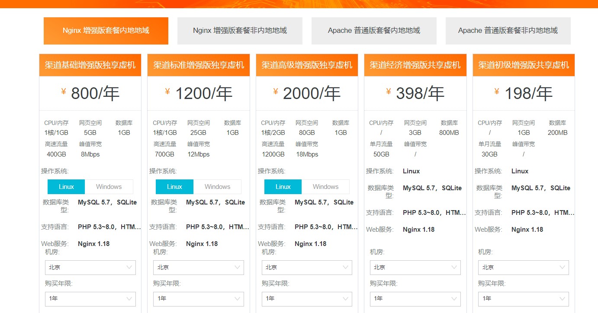This screenshot has height=313, width=598.
Task: Click Linux text in 渠道初级增强版 card
Action: click(x=520, y=171)
